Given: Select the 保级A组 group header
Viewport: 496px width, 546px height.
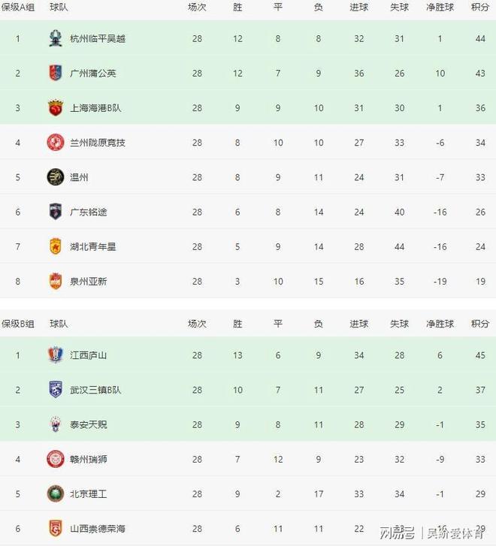Looking at the screenshot, I should pos(18,8).
